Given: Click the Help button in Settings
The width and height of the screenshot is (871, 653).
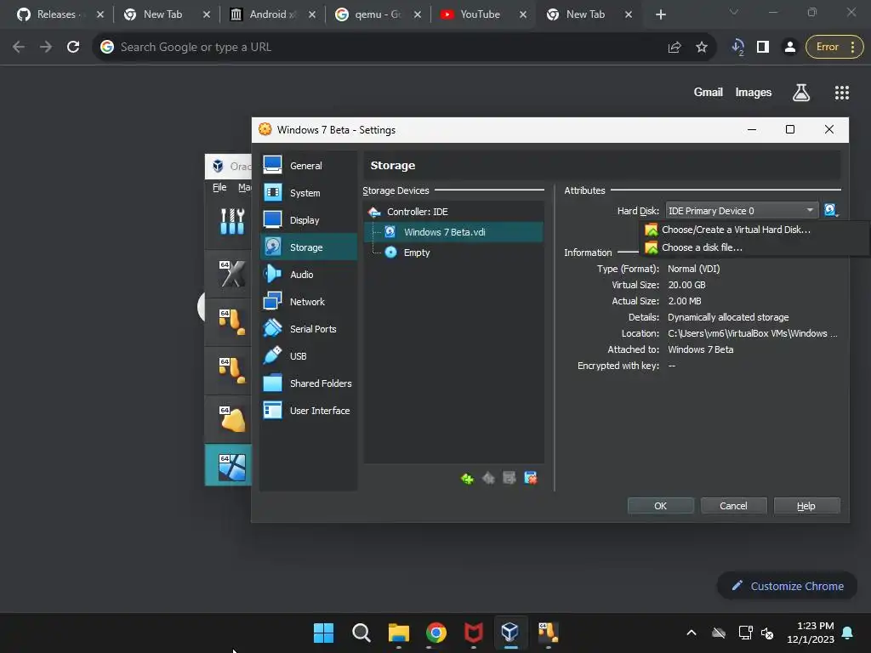Looking at the screenshot, I should click(x=806, y=506).
